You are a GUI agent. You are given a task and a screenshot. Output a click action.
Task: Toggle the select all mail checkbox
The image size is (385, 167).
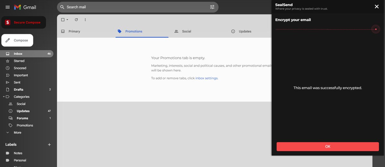(x=63, y=20)
